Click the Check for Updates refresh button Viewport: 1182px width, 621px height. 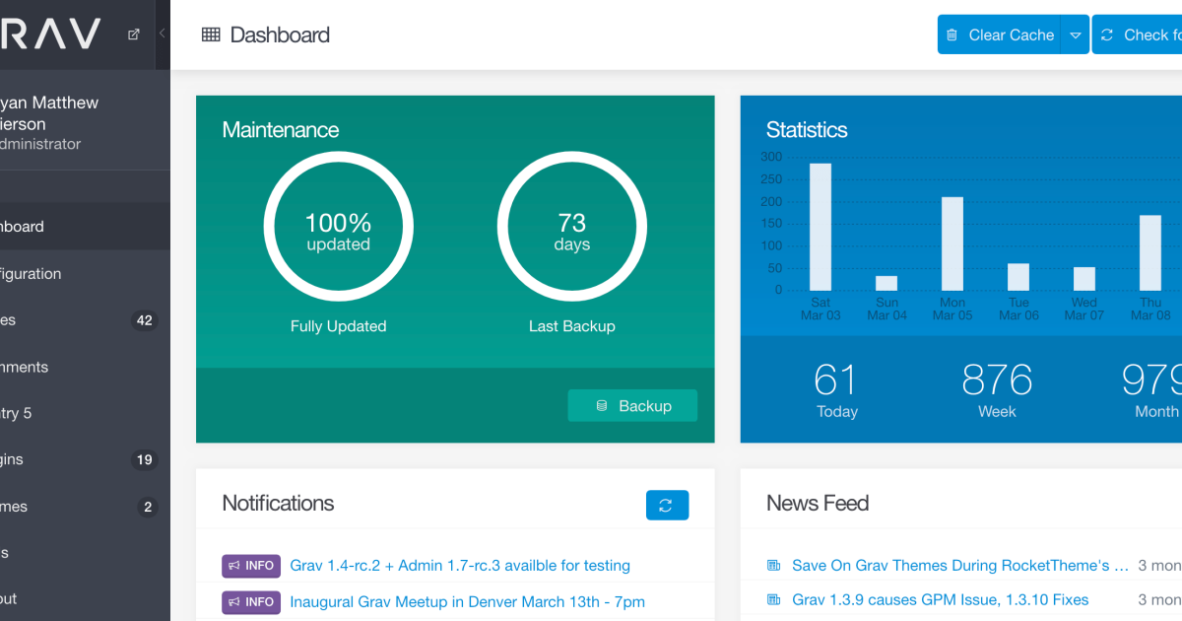point(1138,34)
